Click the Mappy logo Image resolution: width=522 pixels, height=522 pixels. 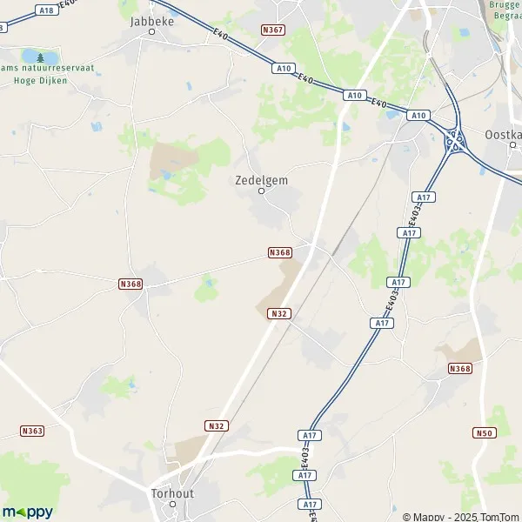28,512
